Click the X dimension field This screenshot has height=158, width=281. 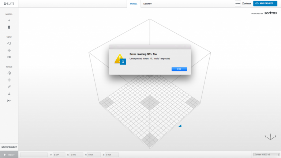coord(77,155)
